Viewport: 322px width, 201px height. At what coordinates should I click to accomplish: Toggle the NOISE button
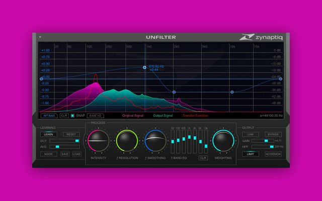coord(48,154)
